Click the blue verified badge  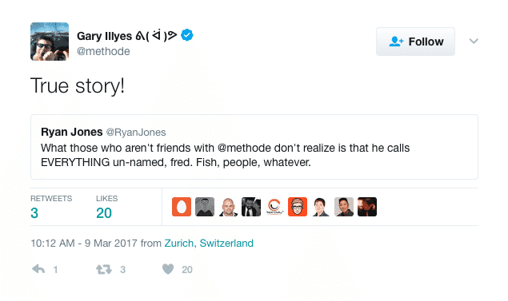coord(187,35)
